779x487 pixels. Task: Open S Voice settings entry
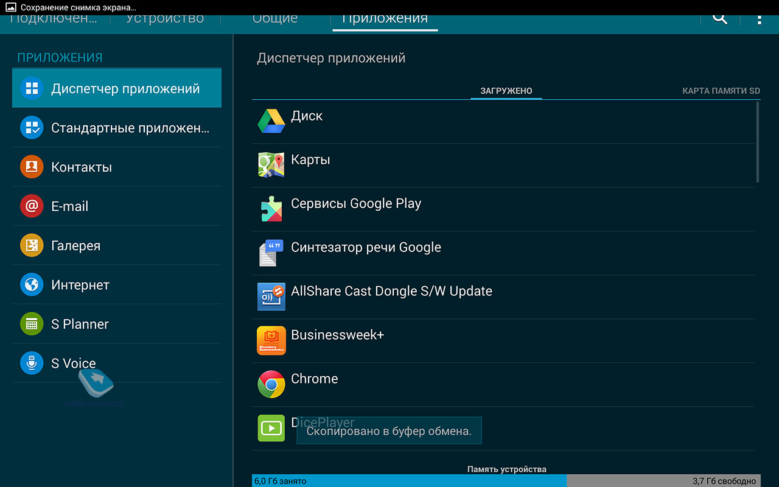117,363
